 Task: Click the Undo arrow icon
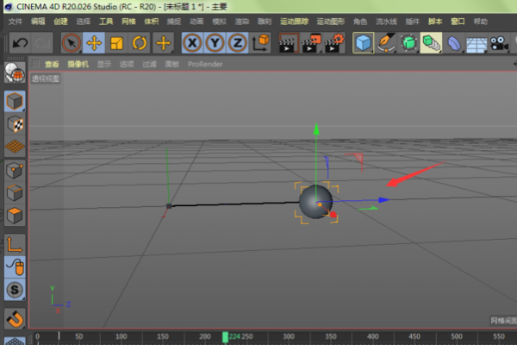pos(19,42)
